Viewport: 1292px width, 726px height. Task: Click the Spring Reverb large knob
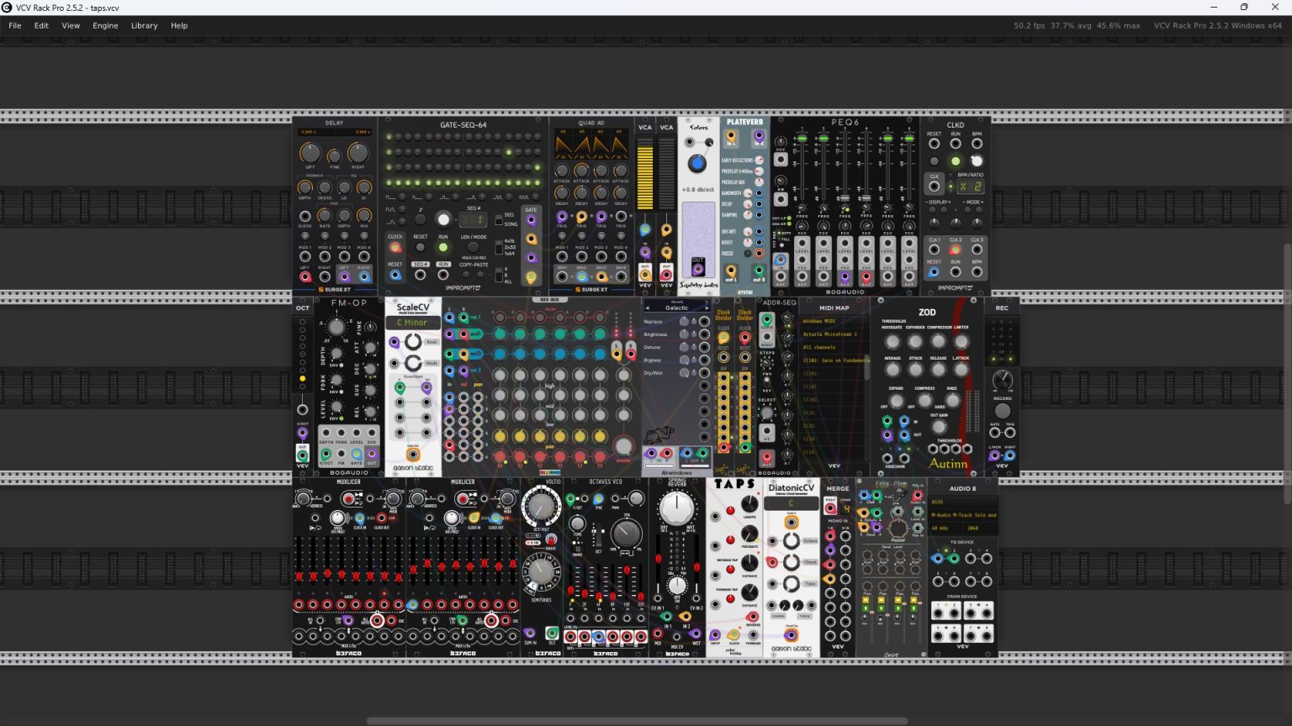[x=676, y=509]
